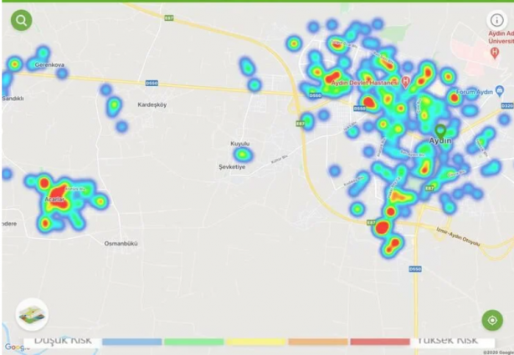The image size is (514, 355).
Task: Switch map layers with the layers button
Action: point(32,314)
